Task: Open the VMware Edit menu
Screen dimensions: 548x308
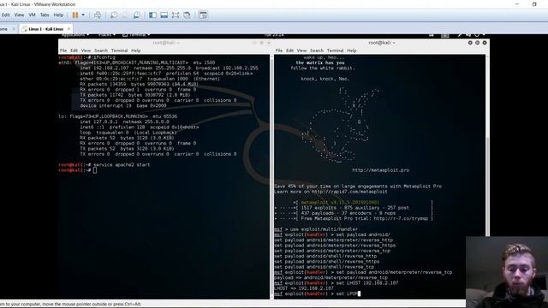Action: [x=6, y=15]
